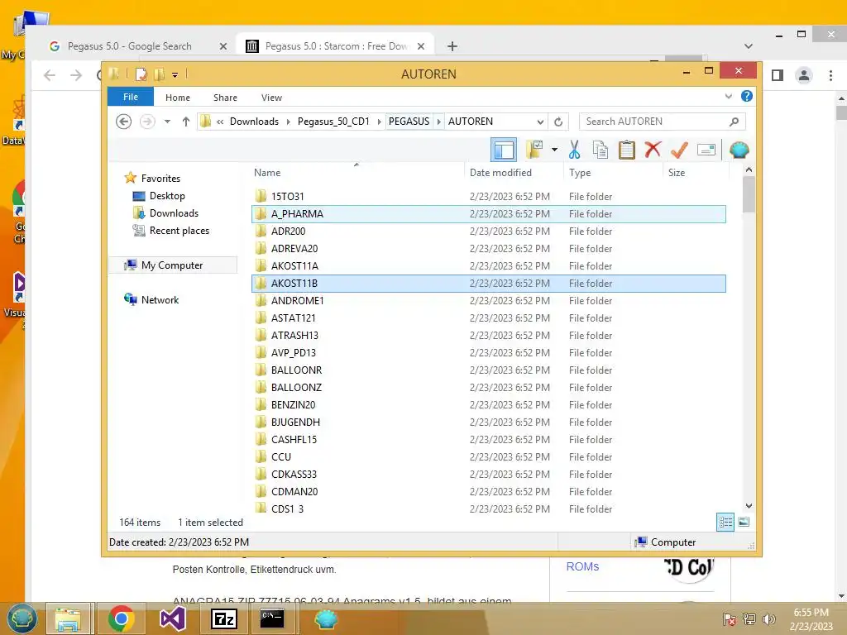Viewport: 847px width, 635px height.
Task: Click PEGASUS in the address breadcrumb
Action: [409, 122]
